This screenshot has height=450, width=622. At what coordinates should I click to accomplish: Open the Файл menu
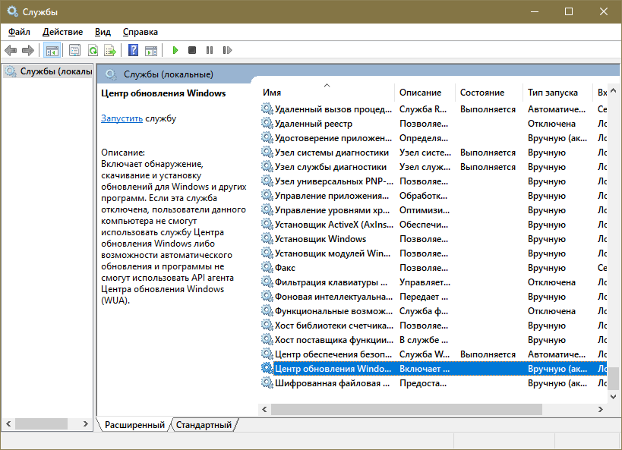pyautogui.click(x=19, y=32)
